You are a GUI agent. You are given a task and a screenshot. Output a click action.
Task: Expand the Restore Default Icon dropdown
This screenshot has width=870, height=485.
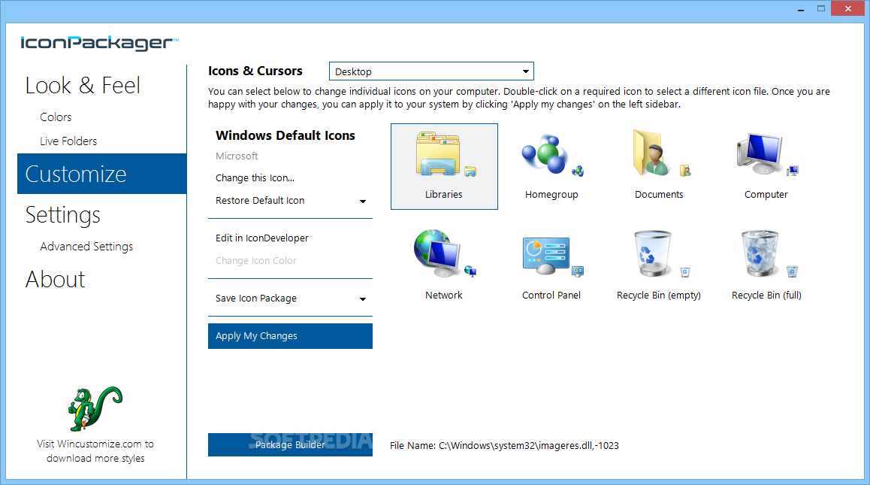tap(363, 201)
